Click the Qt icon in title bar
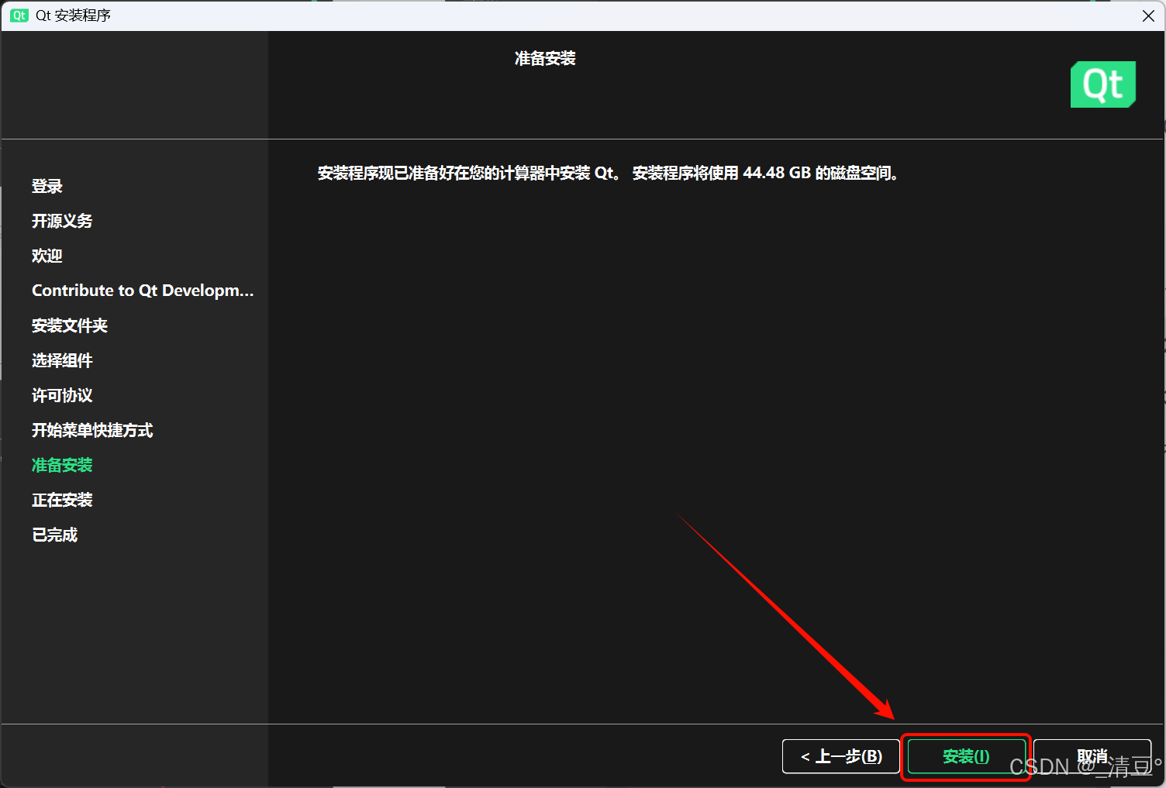The width and height of the screenshot is (1166, 788). click(19, 15)
